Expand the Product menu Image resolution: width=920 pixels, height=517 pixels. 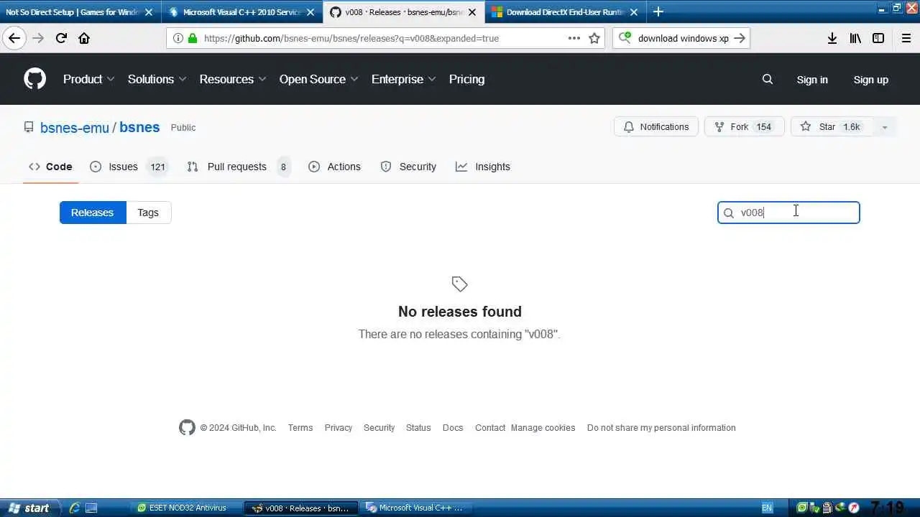click(88, 79)
